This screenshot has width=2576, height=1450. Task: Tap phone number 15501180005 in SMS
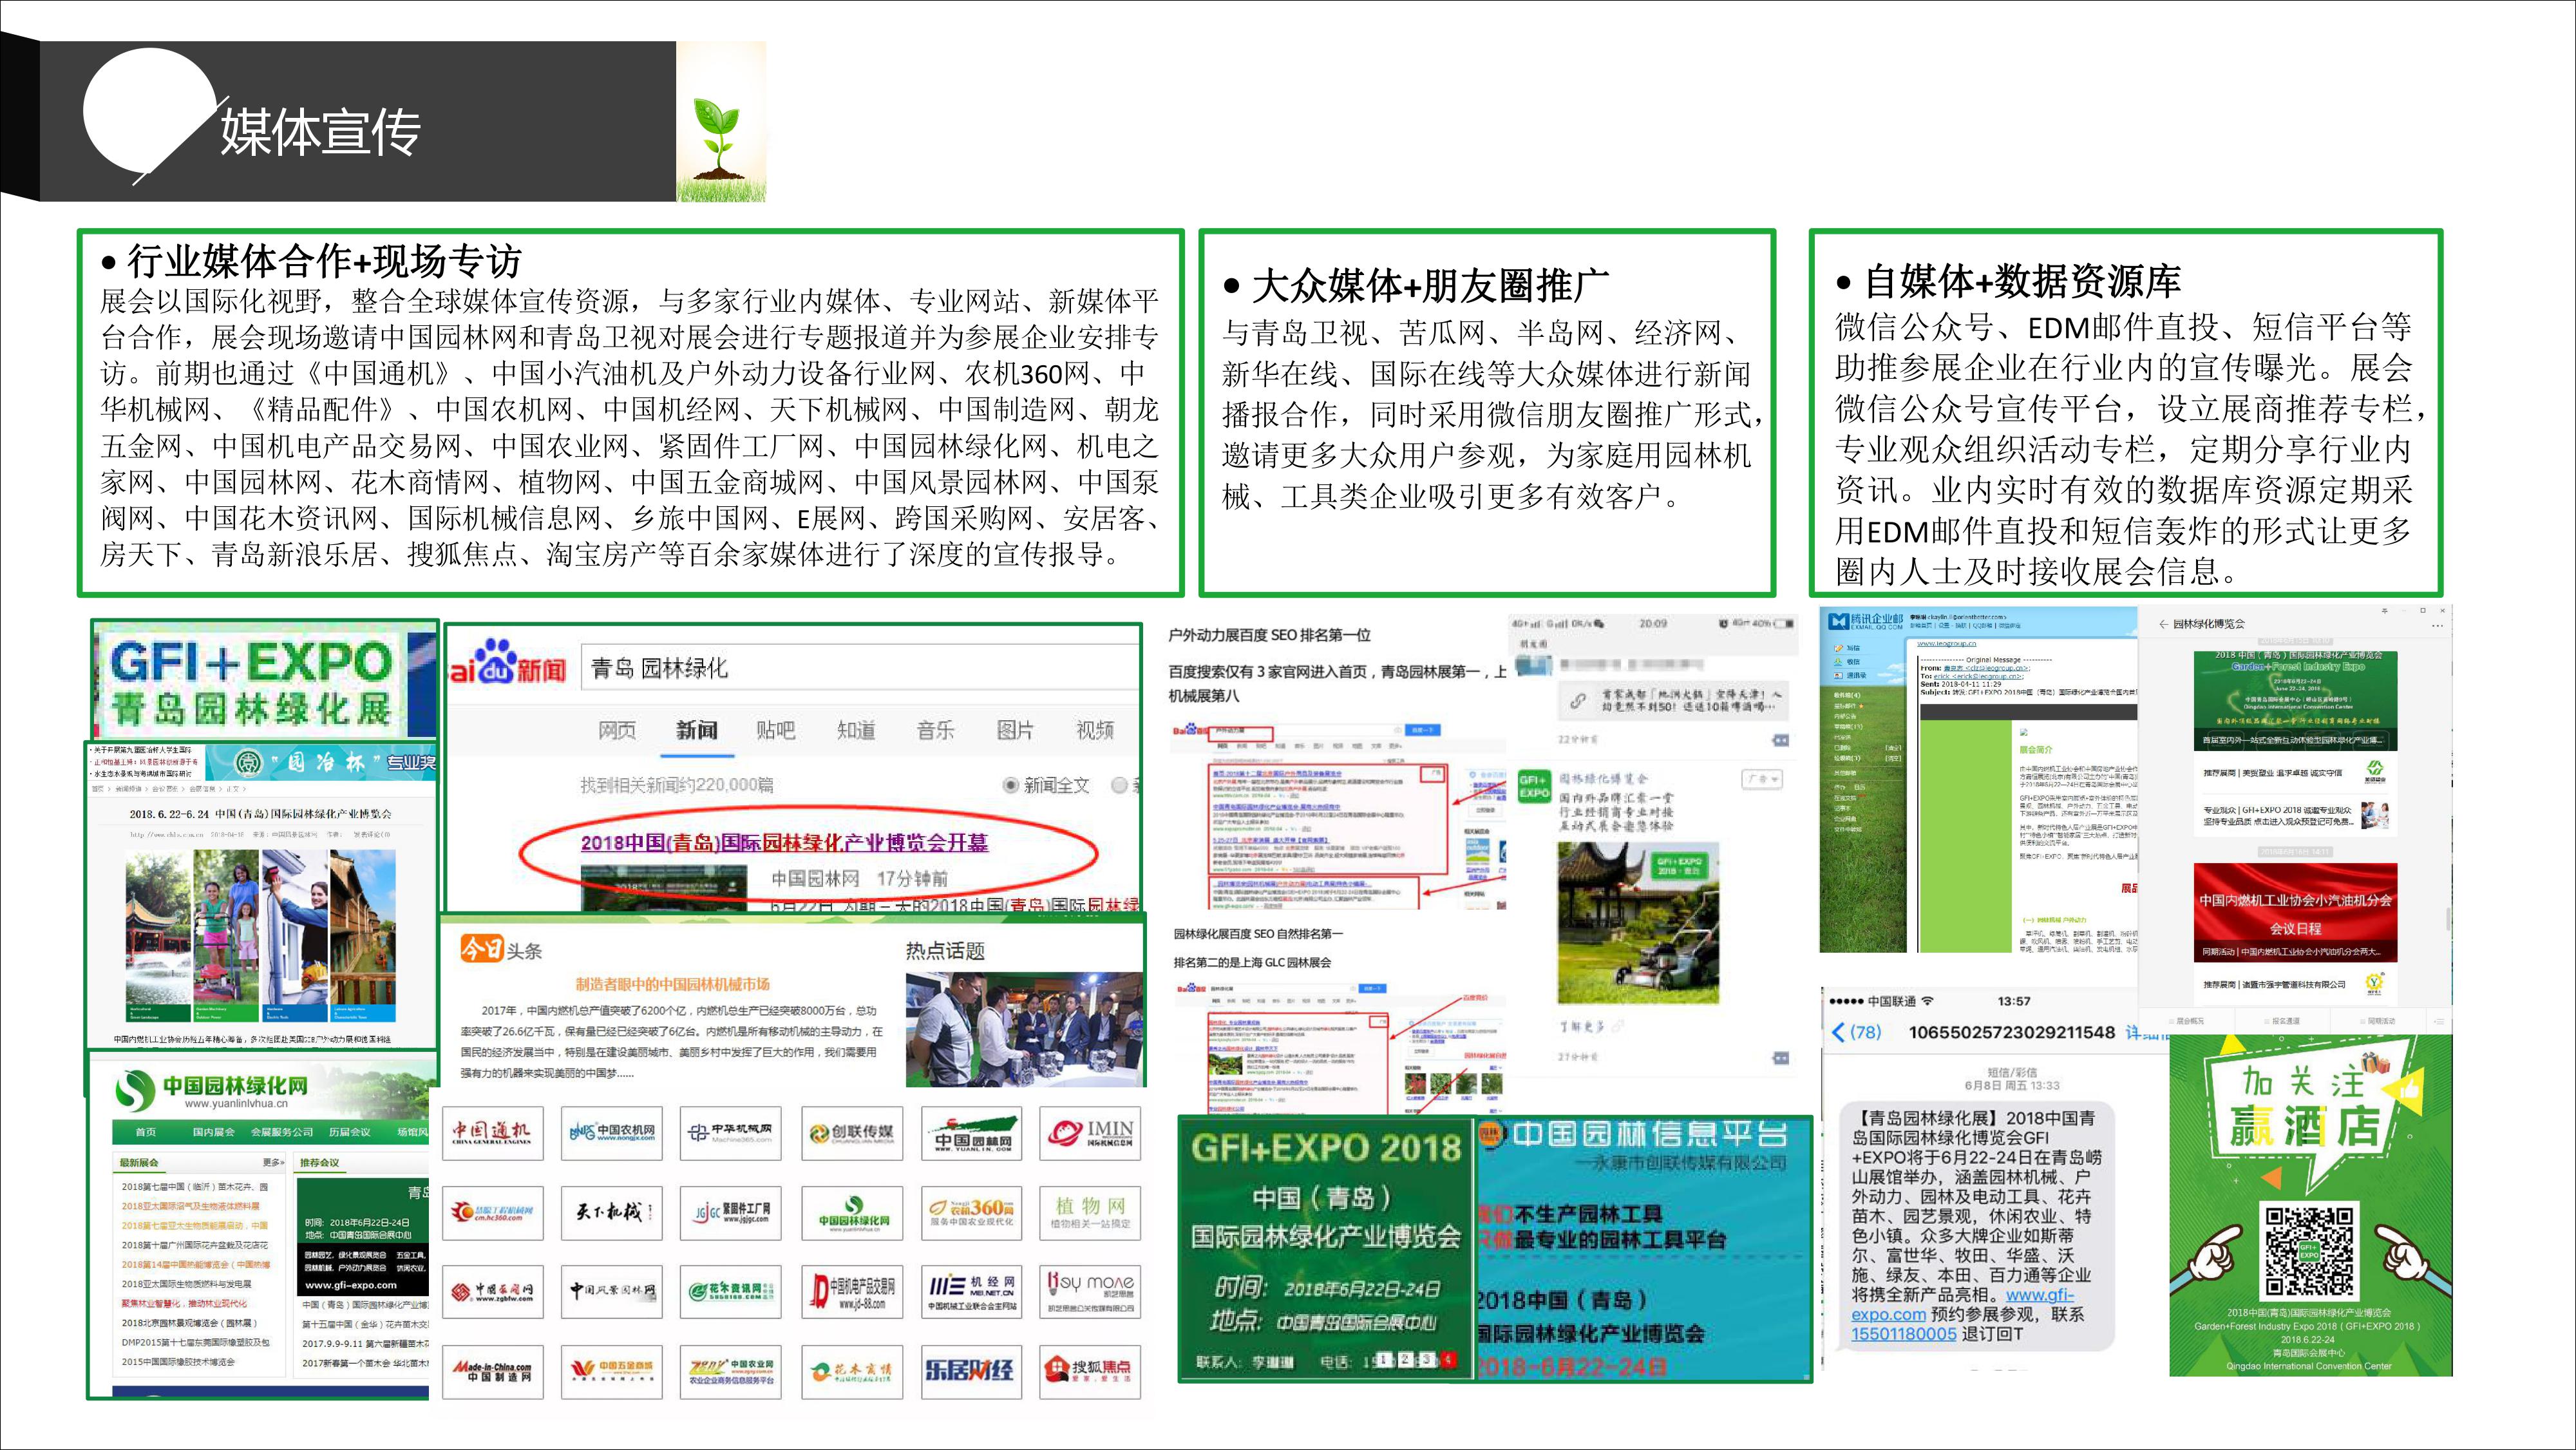pyautogui.click(x=1904, y=1334)
